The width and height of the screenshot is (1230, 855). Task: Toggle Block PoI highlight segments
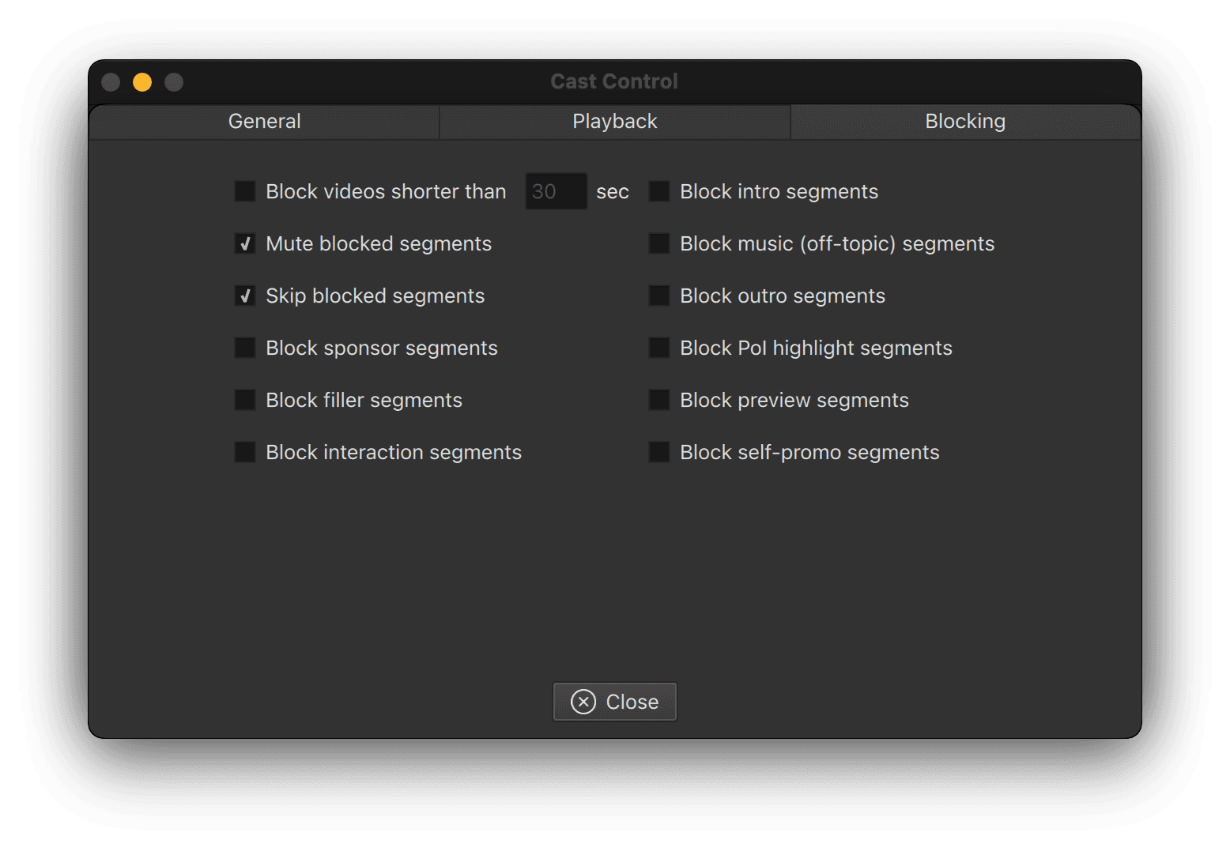pos(659,348)
